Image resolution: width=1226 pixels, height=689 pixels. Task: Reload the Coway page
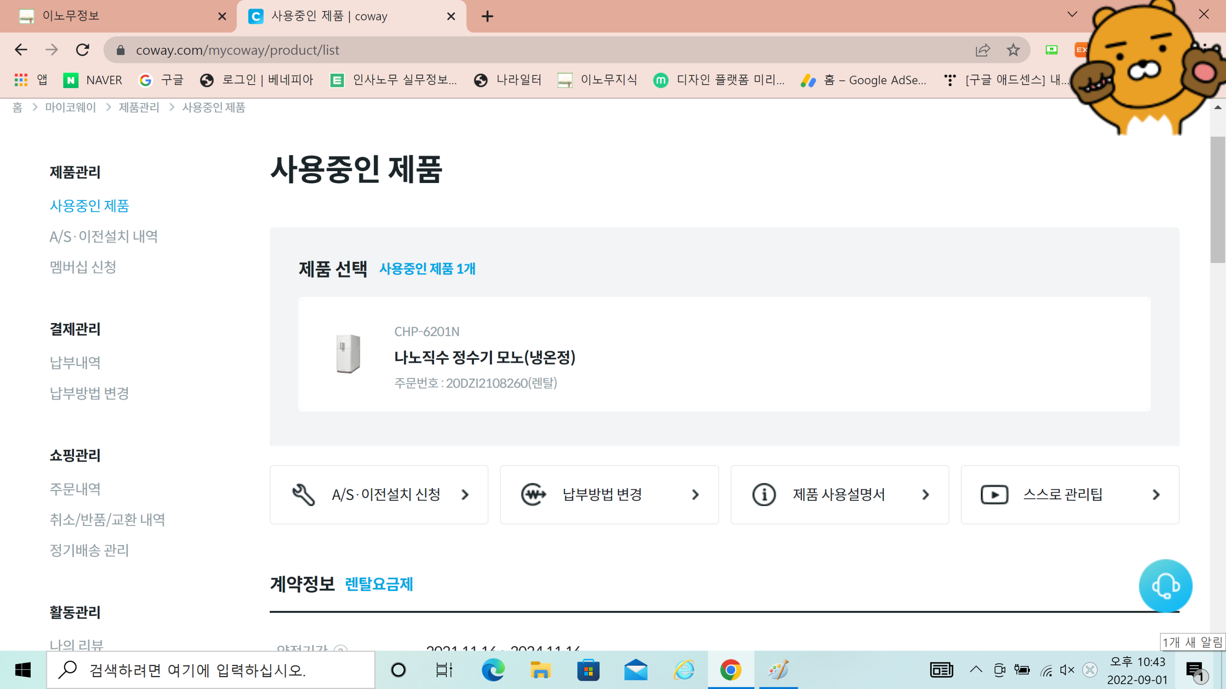pyautogui.click(x=83, y=50)
